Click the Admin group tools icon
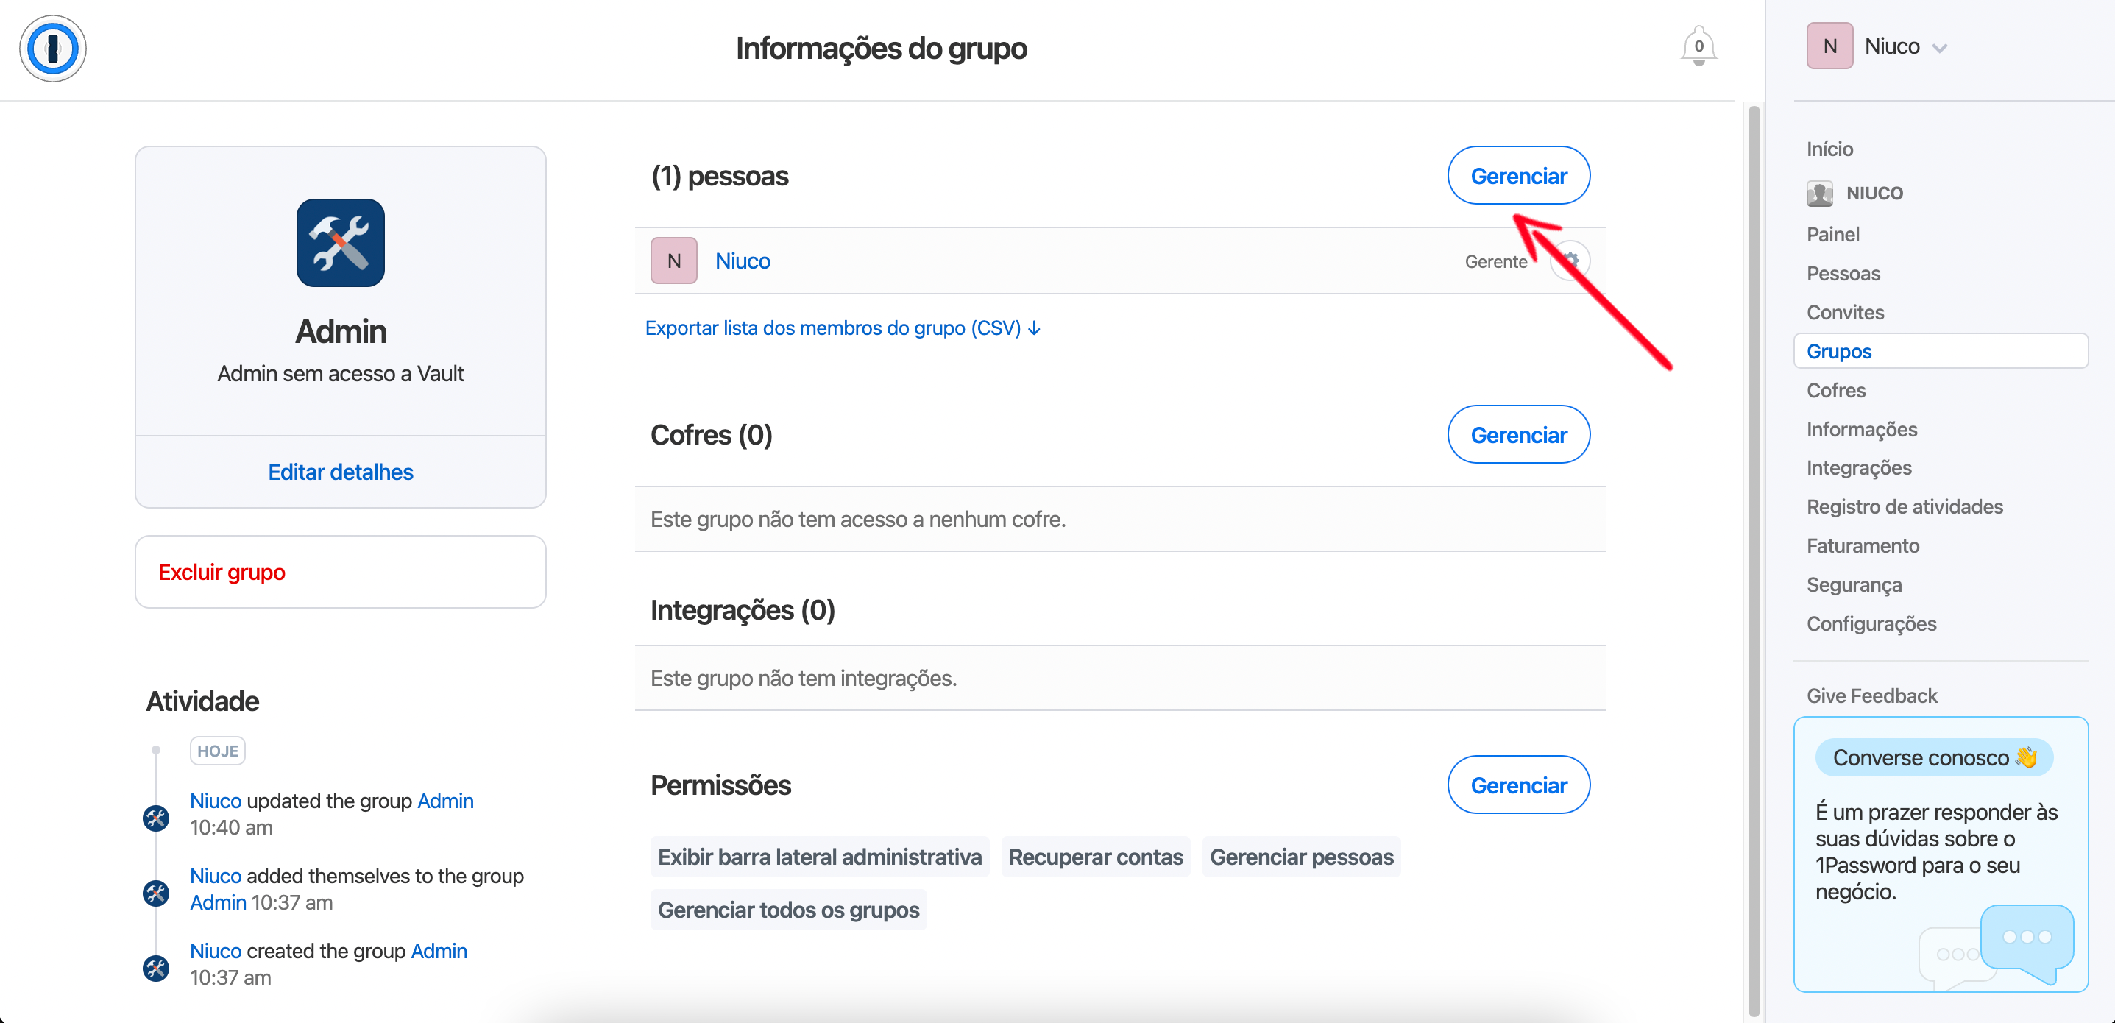The width and height of the screenshot is (2115, 1023). [x=340, y=243]
